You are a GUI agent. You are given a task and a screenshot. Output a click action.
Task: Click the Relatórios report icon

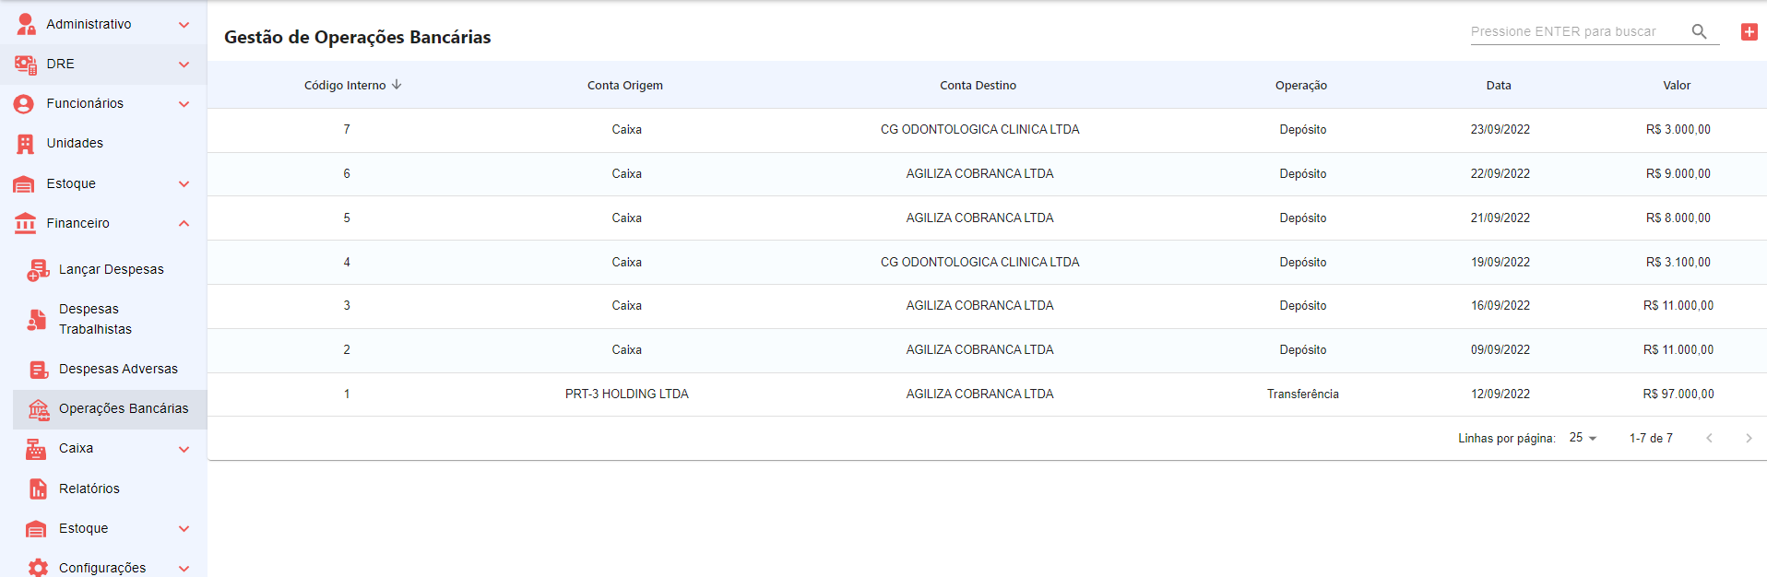(x=38, y=489)
